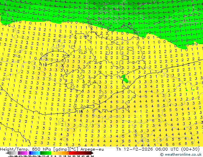This screenshot has height=157, width=203.
Task: Click the "Arpege-eu" model name
Action: tap(92, 150)
